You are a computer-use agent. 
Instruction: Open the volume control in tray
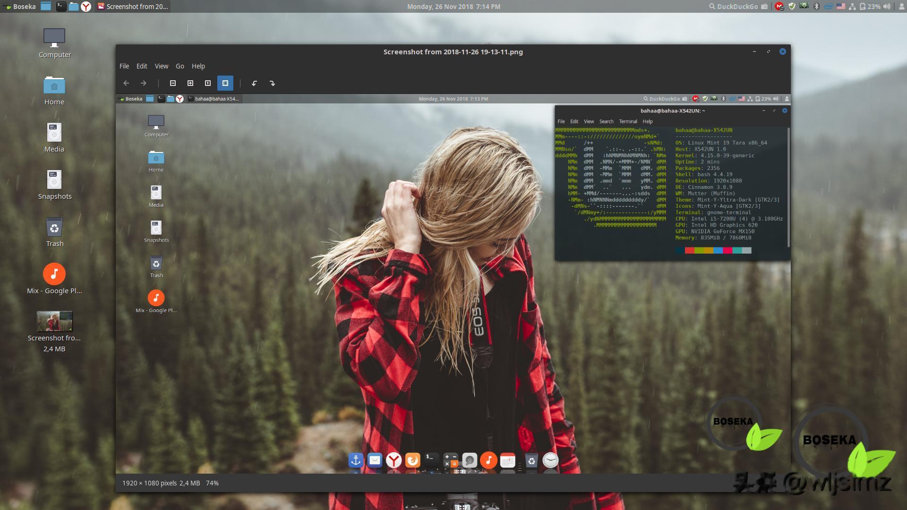[x=886, y=7]
